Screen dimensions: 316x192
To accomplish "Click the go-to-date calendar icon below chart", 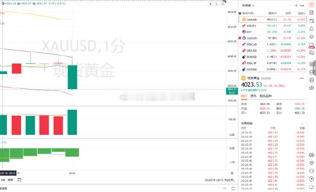I will pos(19,180).
